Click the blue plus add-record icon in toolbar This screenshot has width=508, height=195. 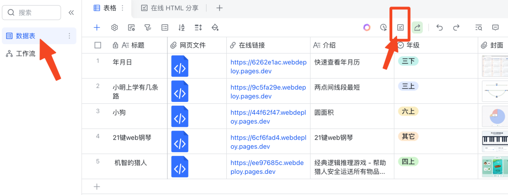click(96, 27)
